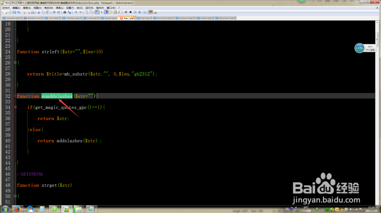Viewport: 381px width, 213px height.
Task: Switch to the index.php tab
Action: click(205, 18)
